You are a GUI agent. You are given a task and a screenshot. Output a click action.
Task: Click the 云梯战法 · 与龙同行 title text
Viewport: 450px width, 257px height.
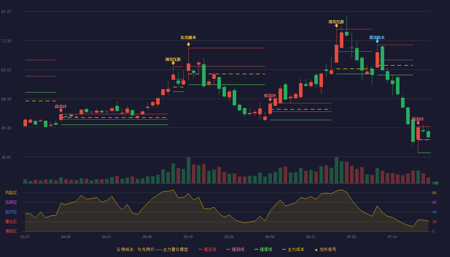coord(135,249)
